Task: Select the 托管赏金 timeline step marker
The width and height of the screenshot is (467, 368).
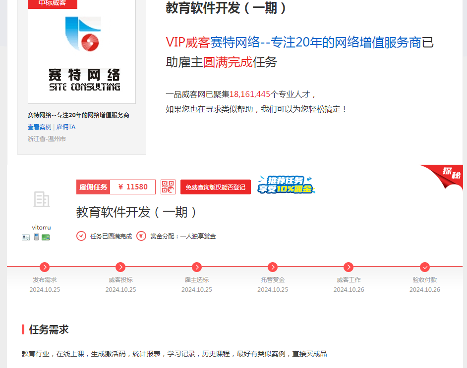Action: [x=273, y=267]
